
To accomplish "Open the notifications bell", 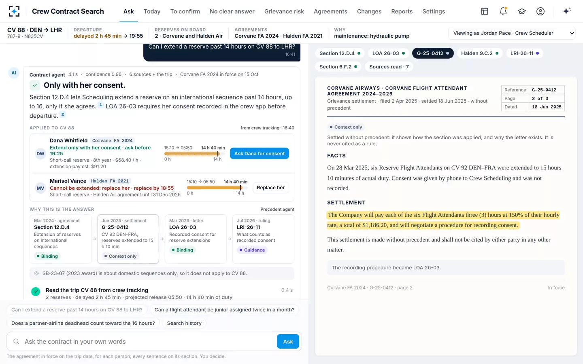I will pyautogui.click(x=503, y=11).
